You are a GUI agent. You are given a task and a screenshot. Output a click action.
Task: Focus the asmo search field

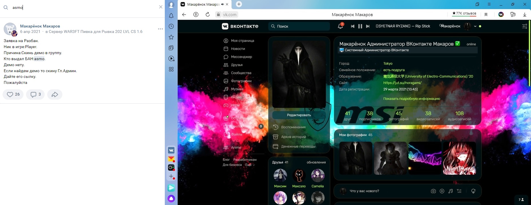(x=83, y=7)
